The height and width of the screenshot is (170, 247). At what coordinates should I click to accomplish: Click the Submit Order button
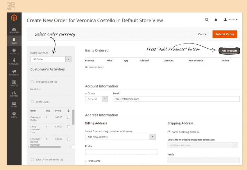pyautogui.click(x=225, y=34)
